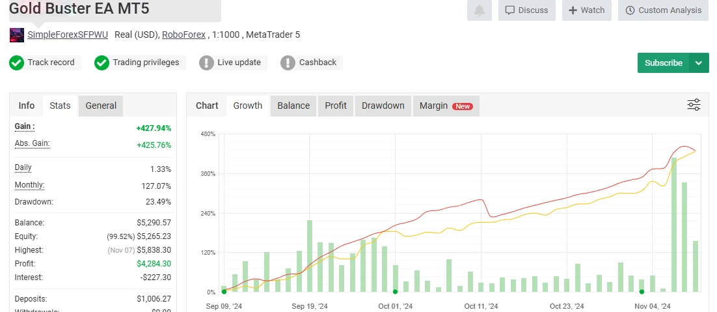Open SimpleForexSFPWU profile link
Image resolution: width=717 pixels, height=312 pixels.
(68, 35)
